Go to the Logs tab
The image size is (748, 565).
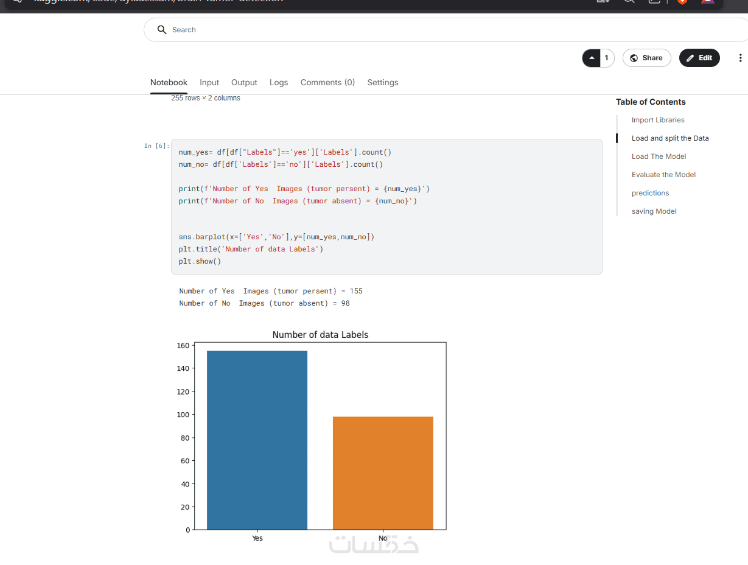(279, 82)
